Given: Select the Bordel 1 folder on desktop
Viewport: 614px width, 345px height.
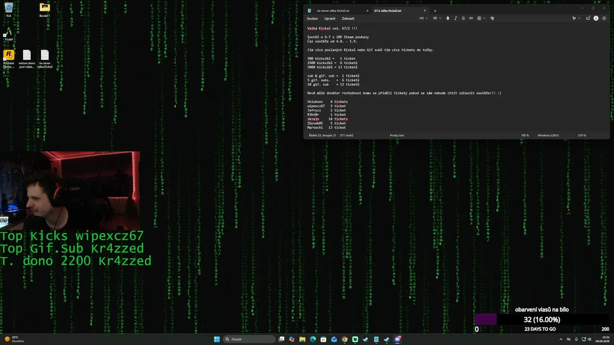Looking at the screenshot, I should click(x=45, y=10).
